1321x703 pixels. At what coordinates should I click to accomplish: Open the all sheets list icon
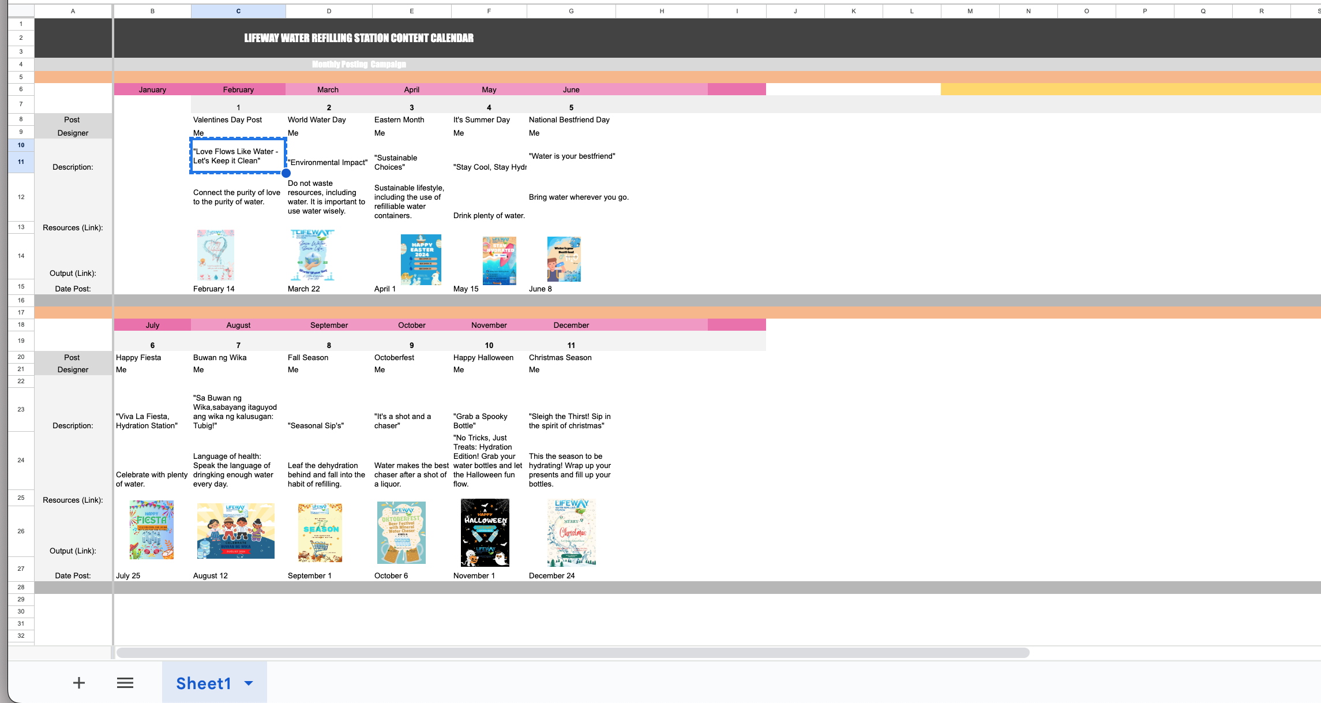point(125,683)
